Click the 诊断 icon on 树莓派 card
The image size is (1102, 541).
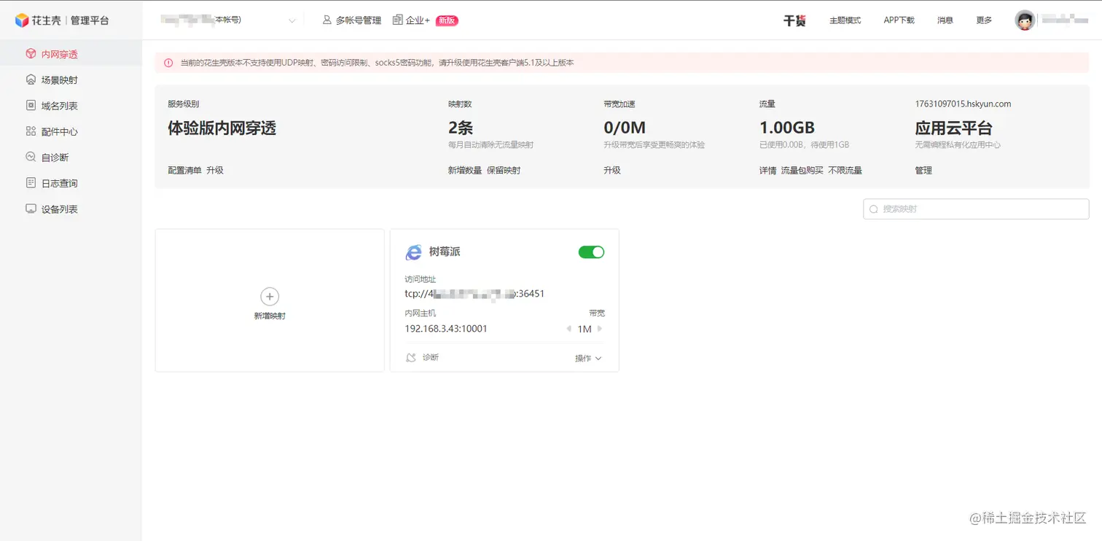pos(411,358)
